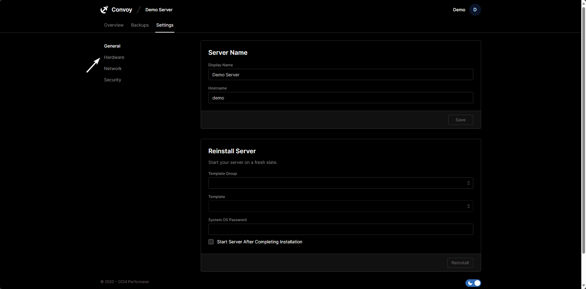Check Start Server After Completing Installation
This screenshot has width=586, height=289.
pyautogui.click(x=211, y=242)
